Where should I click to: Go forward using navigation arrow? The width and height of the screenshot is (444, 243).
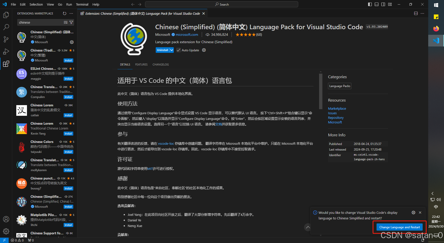click(x=139, y=4)
